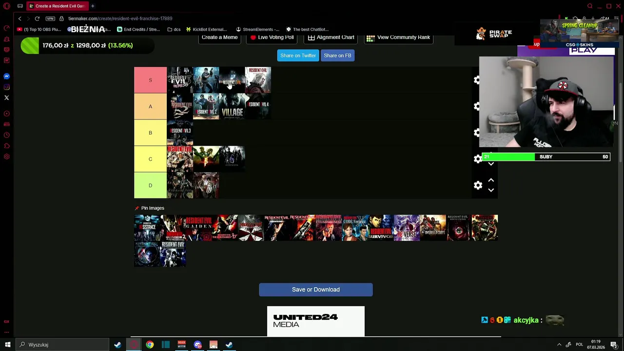Select the B tier label
The height and width of the screenshot is (351, 624).
click(x=150, y=133)
